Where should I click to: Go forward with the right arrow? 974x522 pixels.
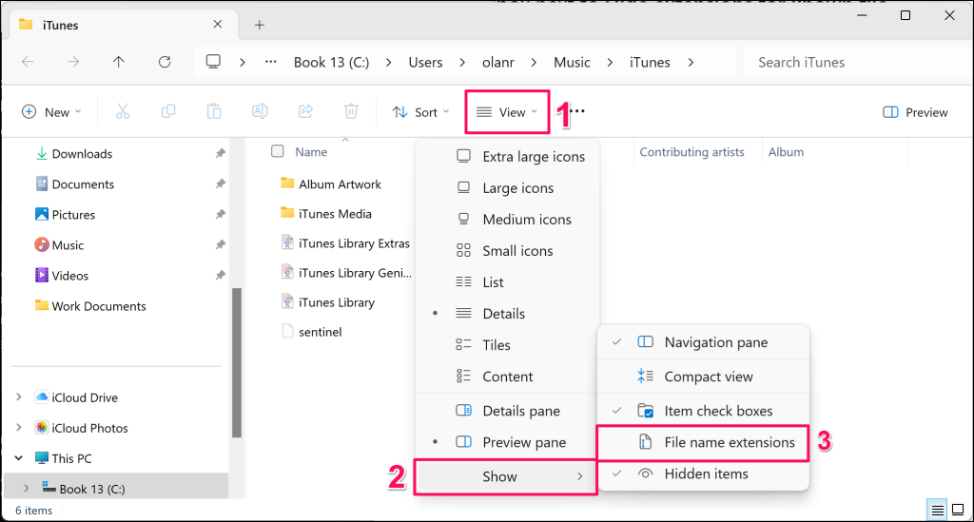[73, 62]
